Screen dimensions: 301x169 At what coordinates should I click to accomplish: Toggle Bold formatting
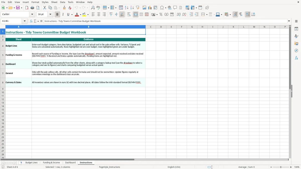coord(57,15)
